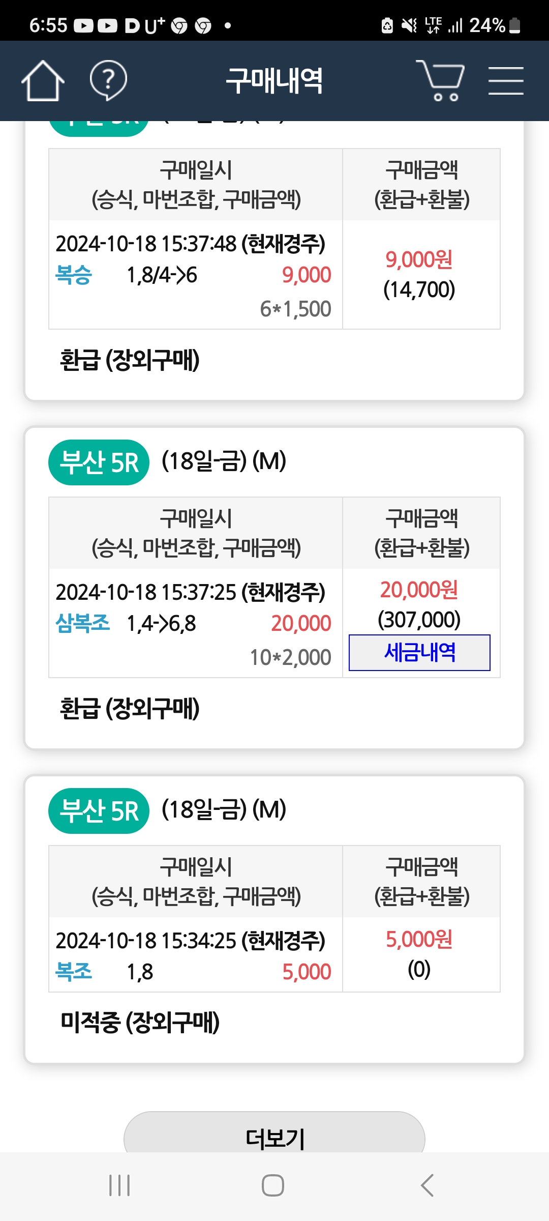
Task: Open the help question mark icon
Action: (108, 80)
